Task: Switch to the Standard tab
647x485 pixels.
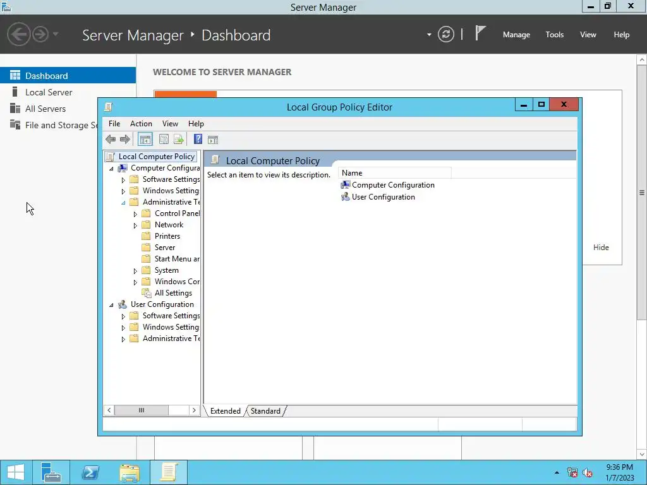Action: coord(265,410)
